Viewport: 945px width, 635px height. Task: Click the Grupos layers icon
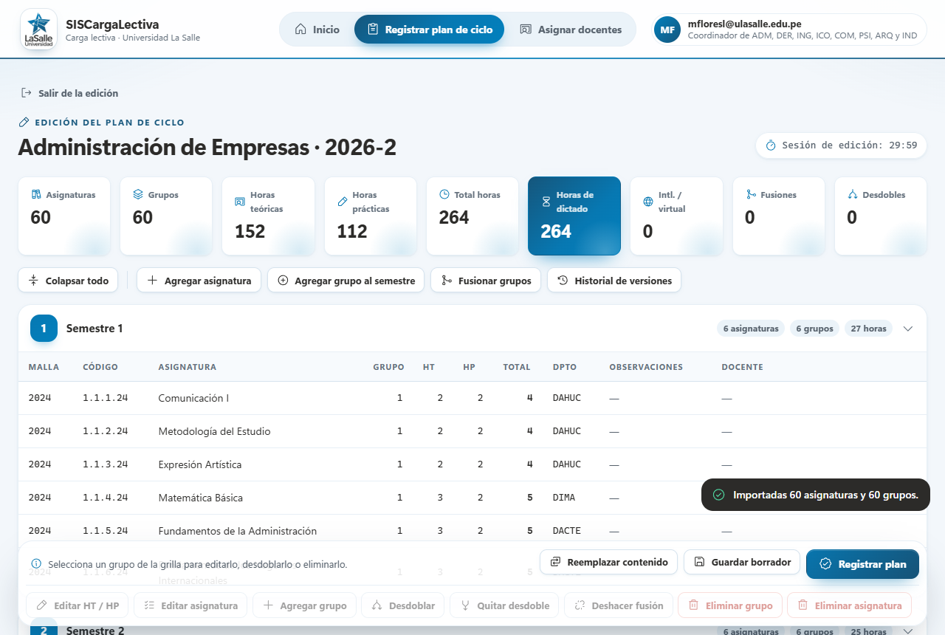138,195
